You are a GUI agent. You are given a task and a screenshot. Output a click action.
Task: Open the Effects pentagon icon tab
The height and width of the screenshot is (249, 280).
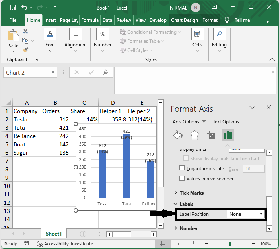(194, 135)
